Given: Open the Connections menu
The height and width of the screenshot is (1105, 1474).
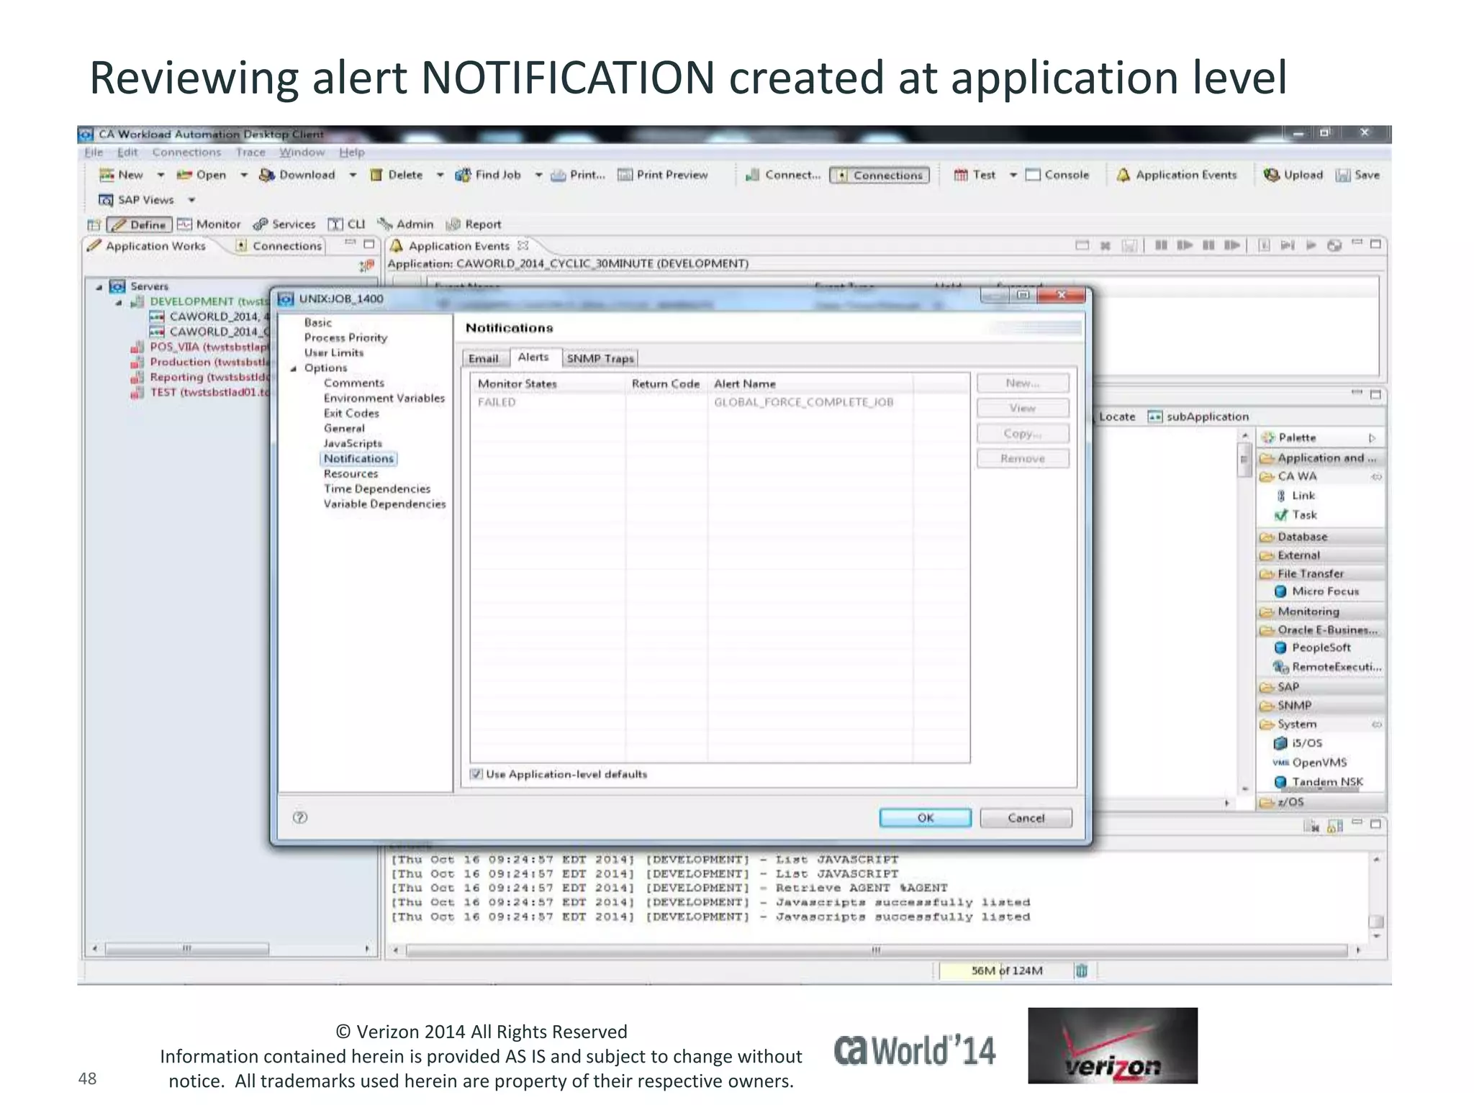Looking at the screenshot, I should [x=186, y=153].
